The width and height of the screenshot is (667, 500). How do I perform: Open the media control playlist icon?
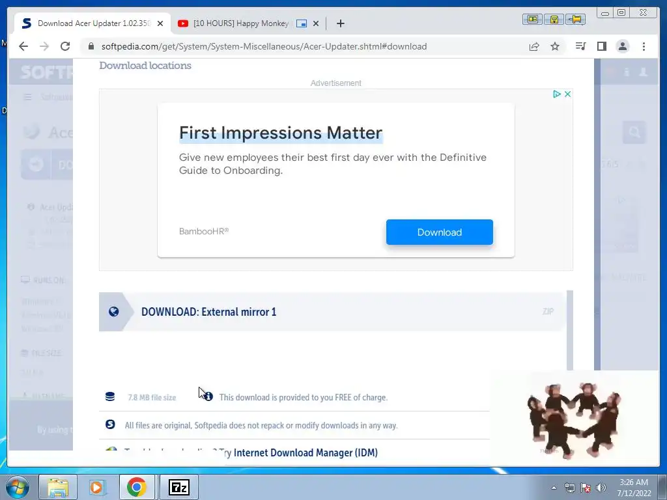(580, 46)
